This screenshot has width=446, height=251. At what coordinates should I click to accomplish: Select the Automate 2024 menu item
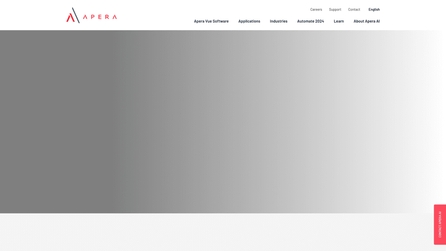310,21
